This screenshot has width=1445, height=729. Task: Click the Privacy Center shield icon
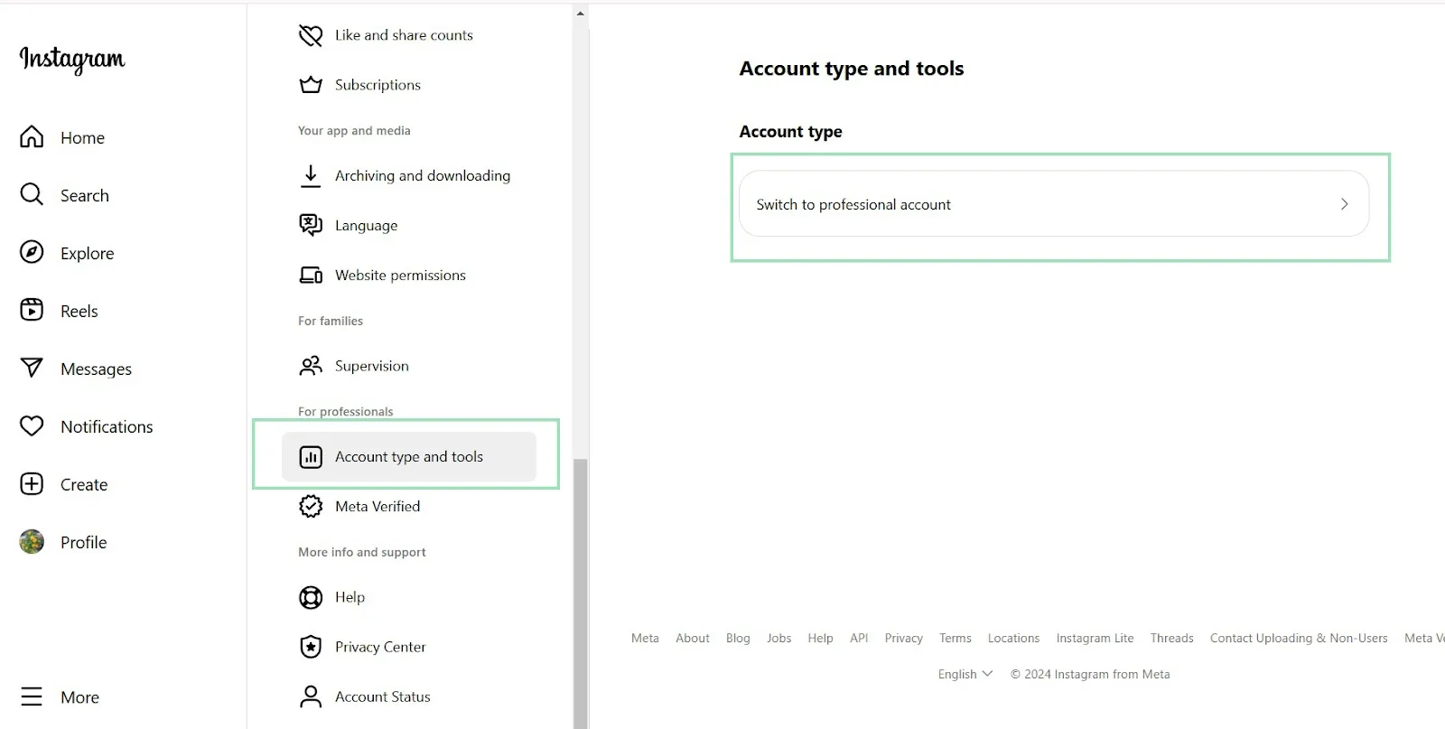point(311,647)
